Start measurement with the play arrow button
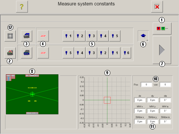 tap(162, 50)
